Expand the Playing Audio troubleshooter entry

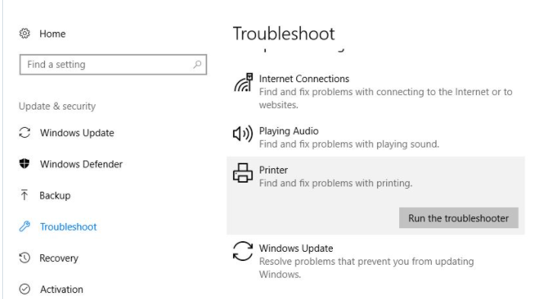[375, 137]
